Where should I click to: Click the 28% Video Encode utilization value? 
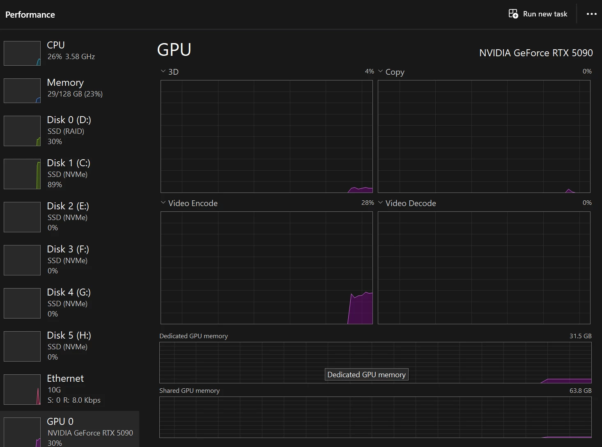(368, 203)
